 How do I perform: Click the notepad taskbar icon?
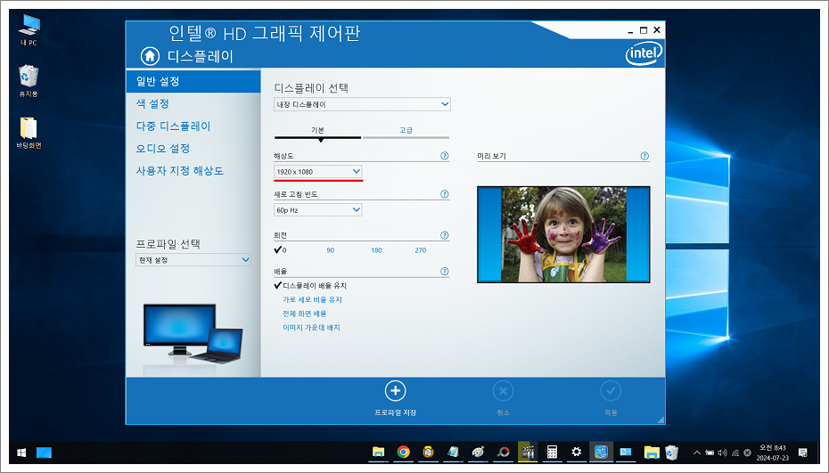pyautogui.click(x=453, y=452)
